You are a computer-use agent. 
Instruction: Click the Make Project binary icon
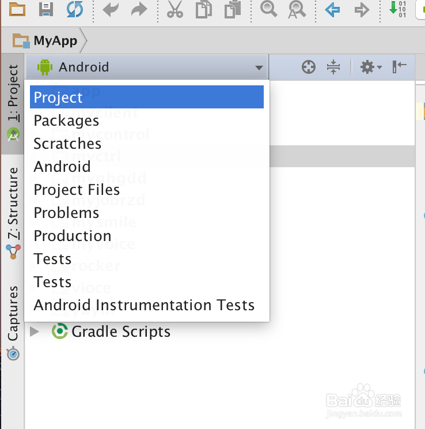point(398,9)
